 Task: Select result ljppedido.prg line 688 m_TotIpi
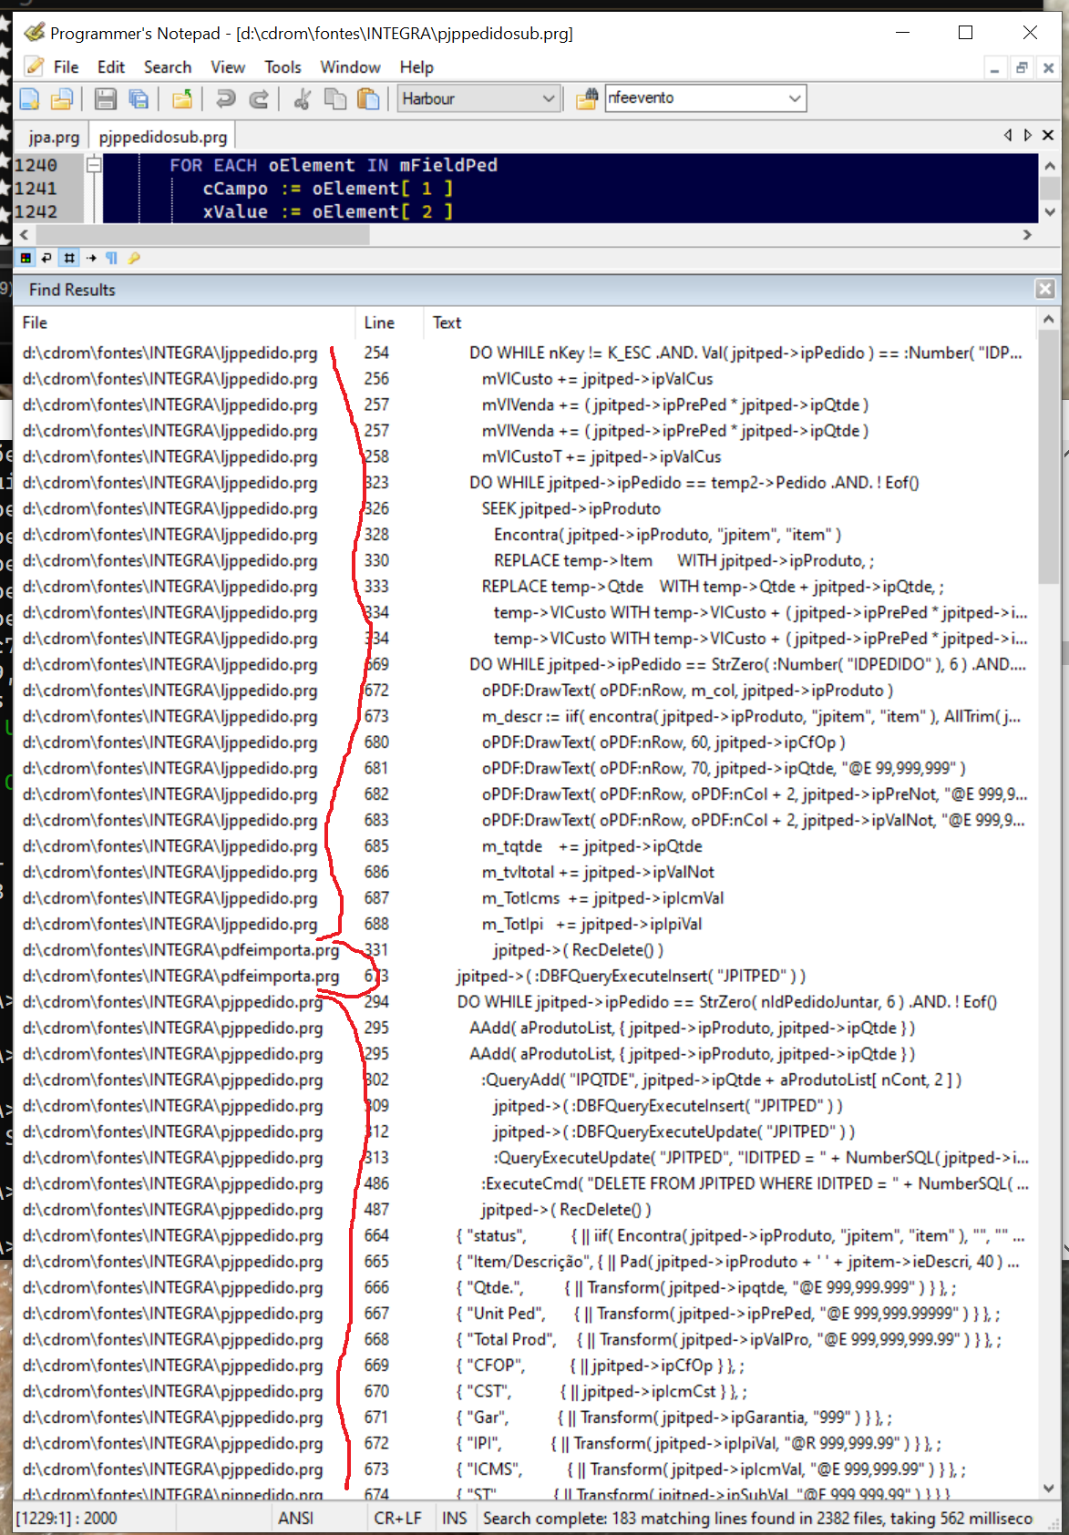(525, 924)
